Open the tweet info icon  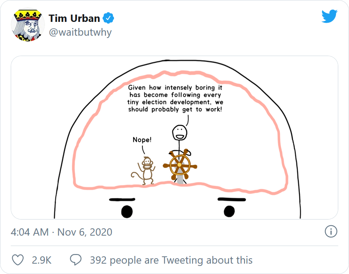click(331, 231)
